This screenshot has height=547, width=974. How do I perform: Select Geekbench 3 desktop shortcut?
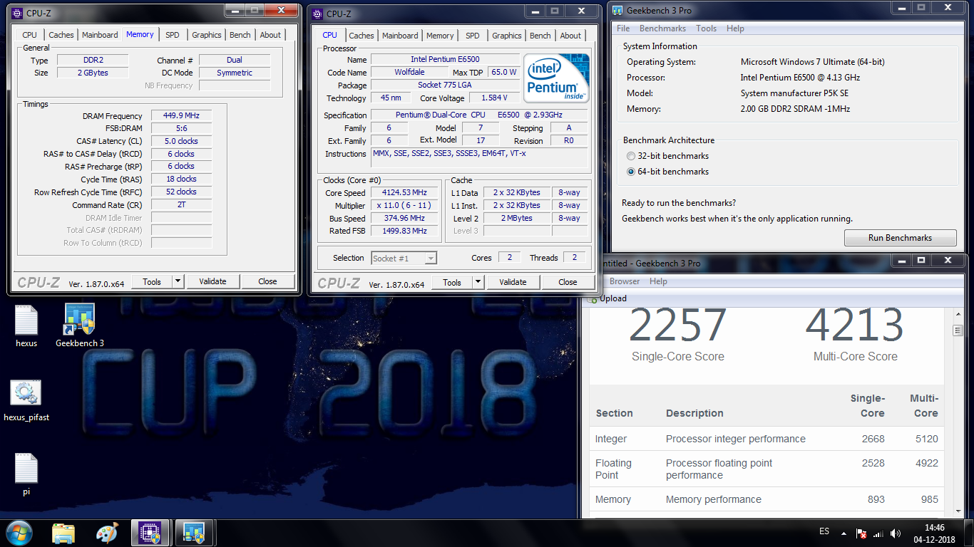pos(80,326)
